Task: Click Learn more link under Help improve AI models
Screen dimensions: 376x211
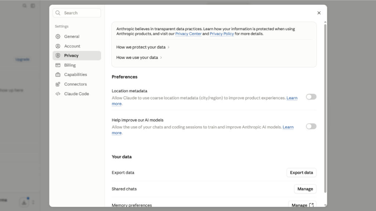Action: click(x=288, y=127)
